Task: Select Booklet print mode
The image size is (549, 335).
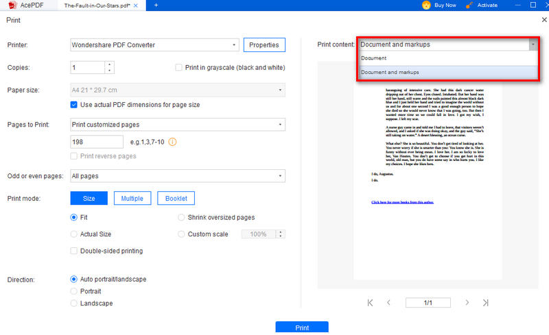Action: coord(176,198)
